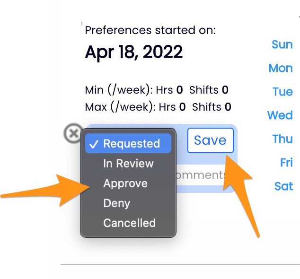Select the Tue day link
Screen dimensions: 300x279
click(282, 92)
